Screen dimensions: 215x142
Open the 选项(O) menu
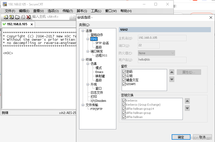point(53,11)
